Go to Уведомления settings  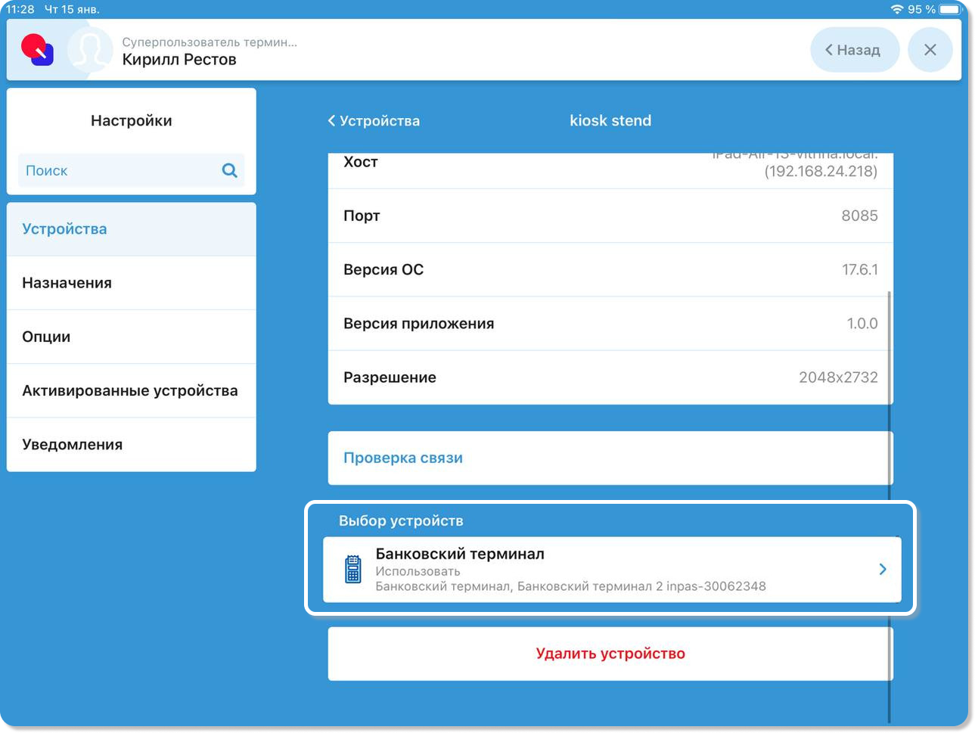(x=131, y=445)
